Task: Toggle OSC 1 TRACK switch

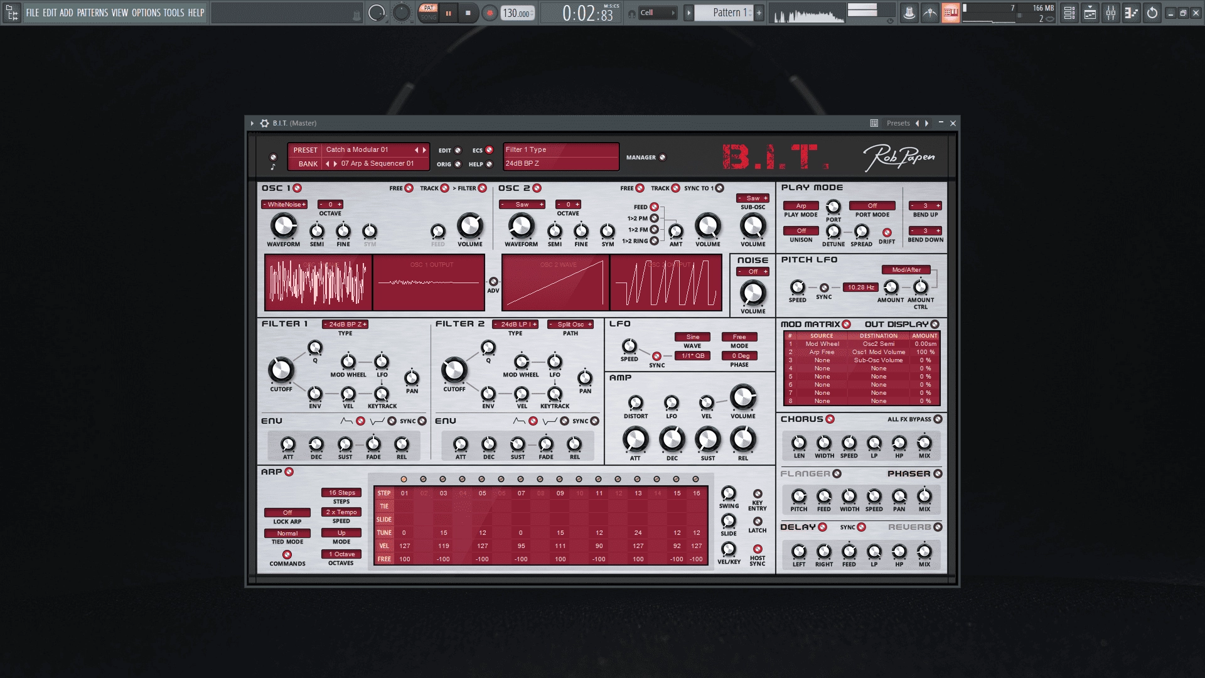Action: [444, 188]
